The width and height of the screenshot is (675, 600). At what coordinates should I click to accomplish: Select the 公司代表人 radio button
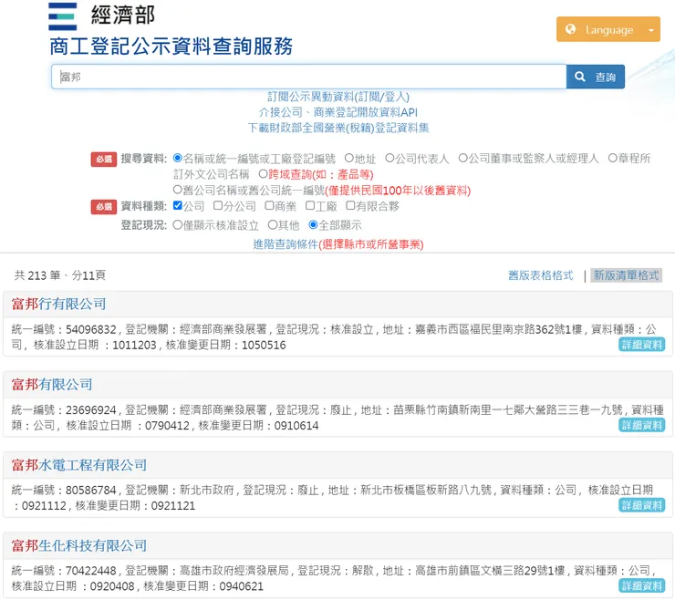click(x=389, y=158)
